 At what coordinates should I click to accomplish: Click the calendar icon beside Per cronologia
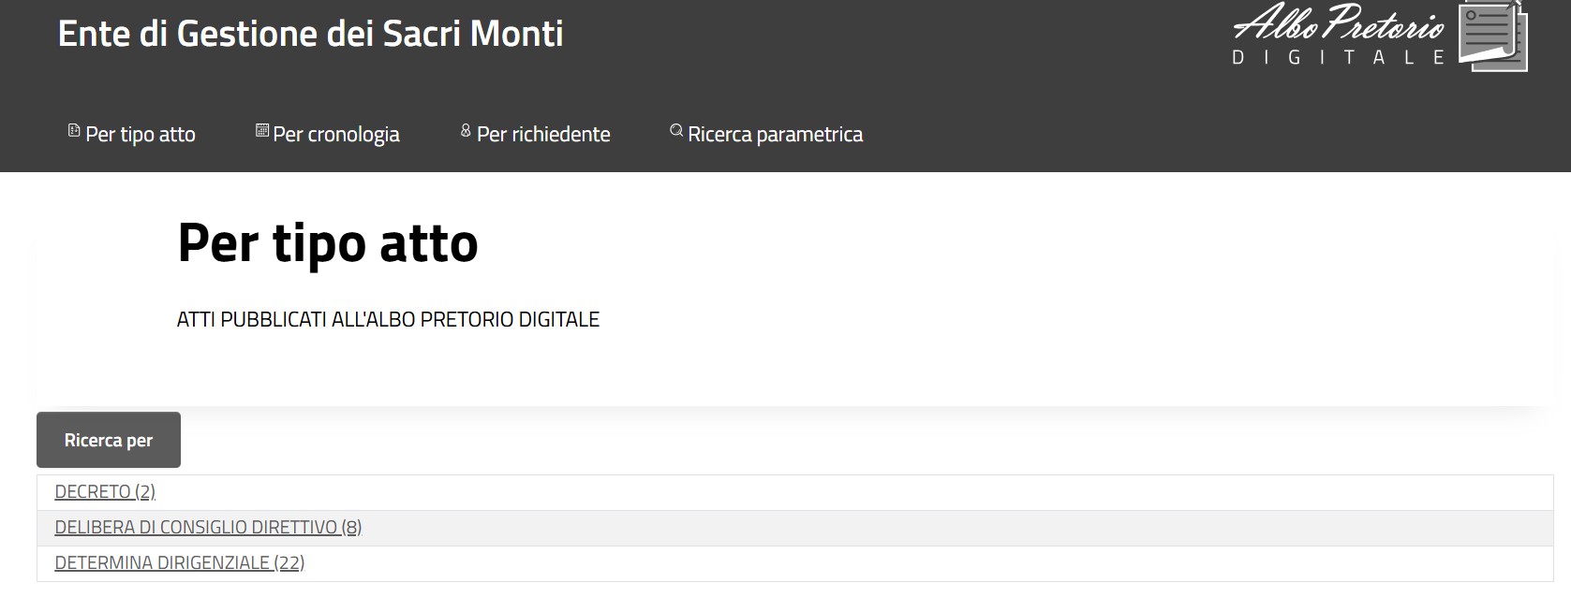262,131
